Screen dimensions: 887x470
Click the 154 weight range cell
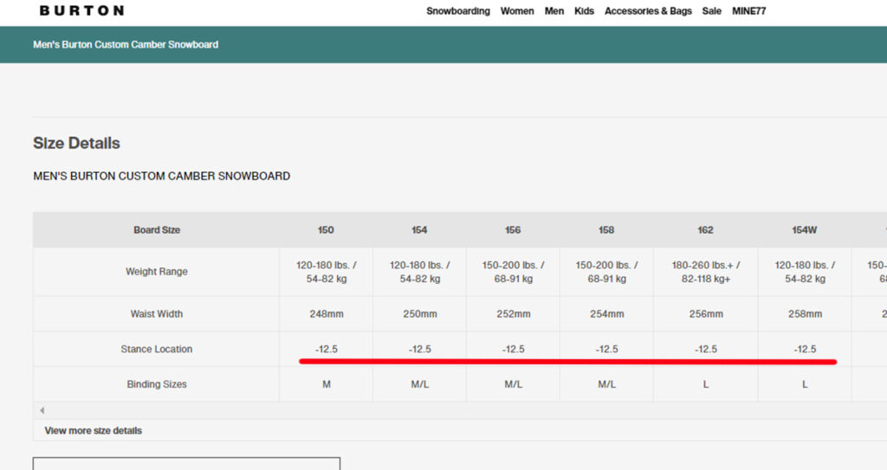419,272
